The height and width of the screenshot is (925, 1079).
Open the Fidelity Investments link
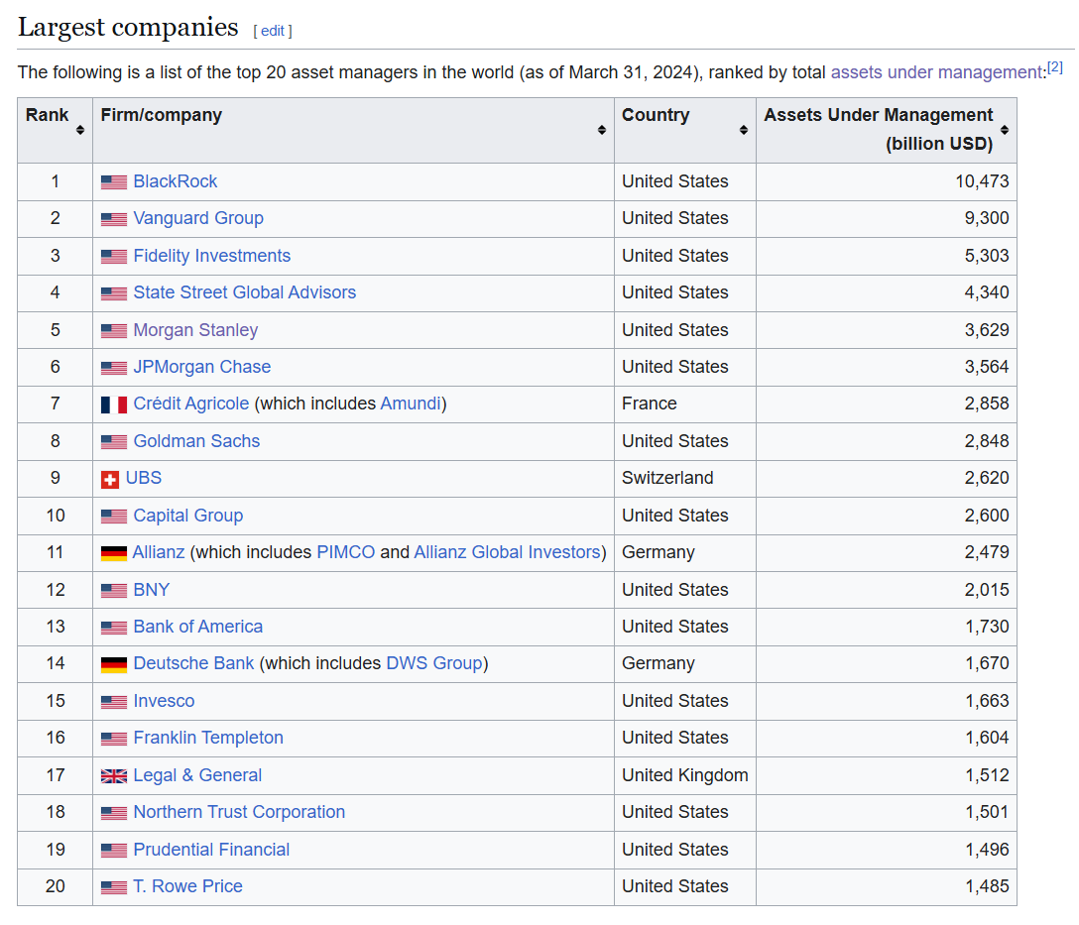(212, 256)
